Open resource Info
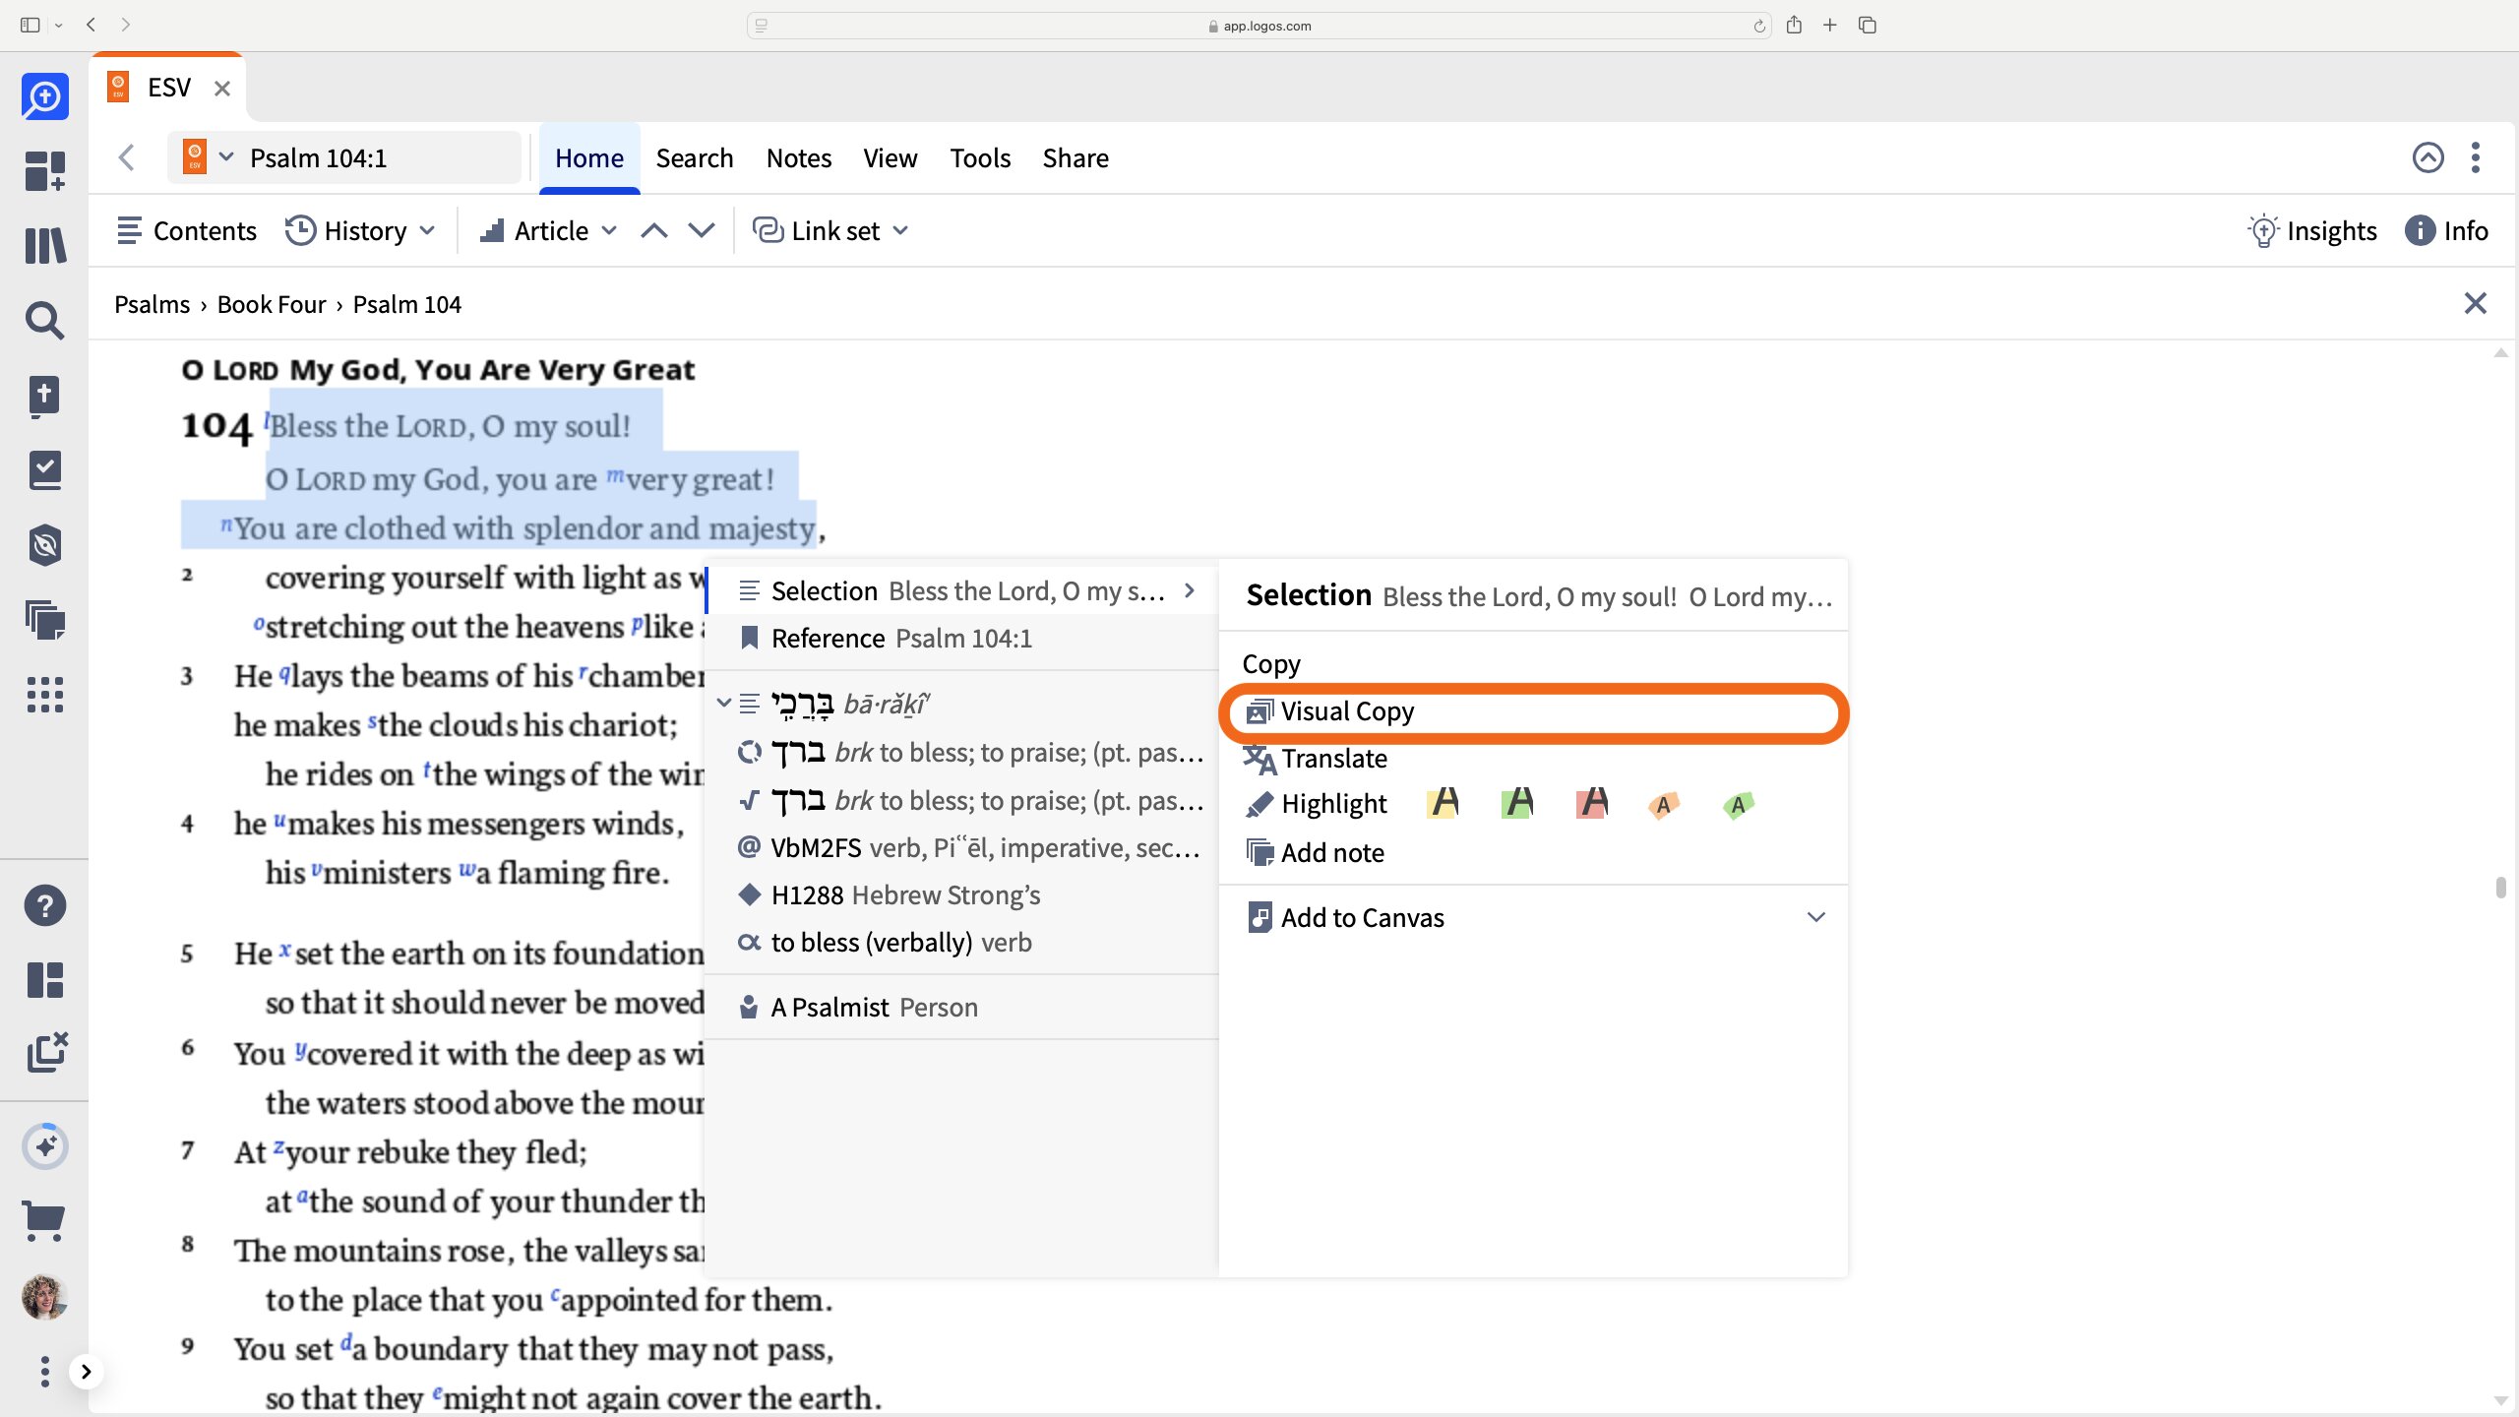 [2447, 231]
